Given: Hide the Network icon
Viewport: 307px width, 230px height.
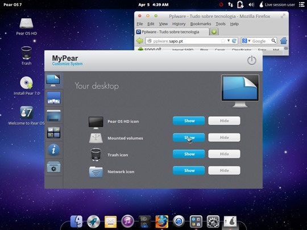Looking at the screenshot, I should click(x=224, y=170).
